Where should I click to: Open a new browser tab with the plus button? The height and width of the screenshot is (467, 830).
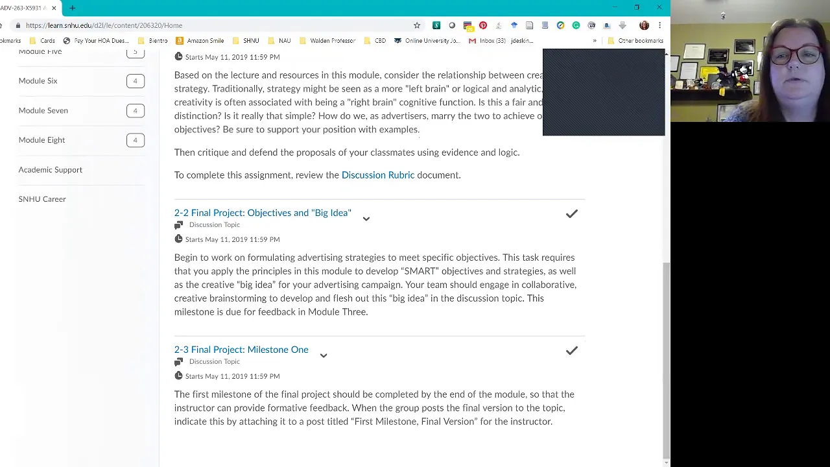tap(72, 8)
